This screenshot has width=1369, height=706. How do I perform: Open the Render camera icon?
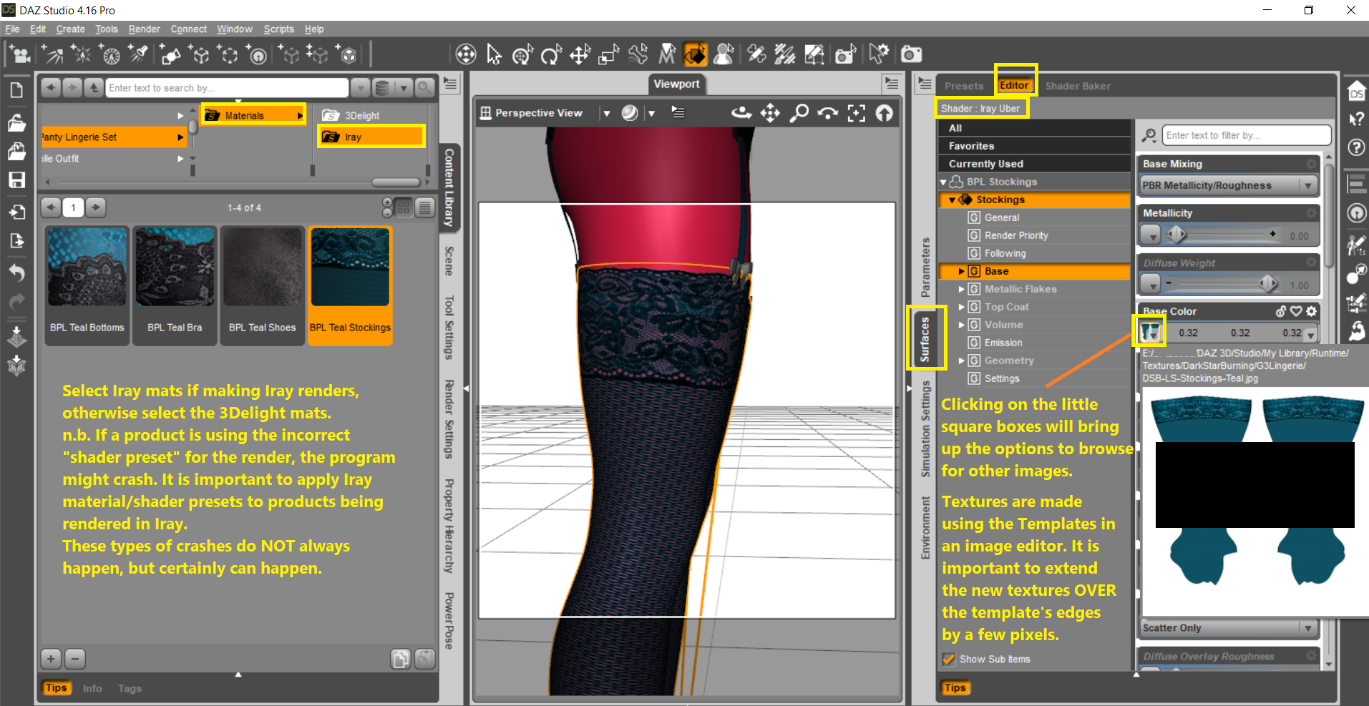click(911, 54)
